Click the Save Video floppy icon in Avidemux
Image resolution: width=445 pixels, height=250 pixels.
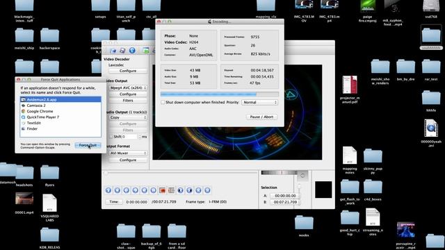(x=122, y=51)
